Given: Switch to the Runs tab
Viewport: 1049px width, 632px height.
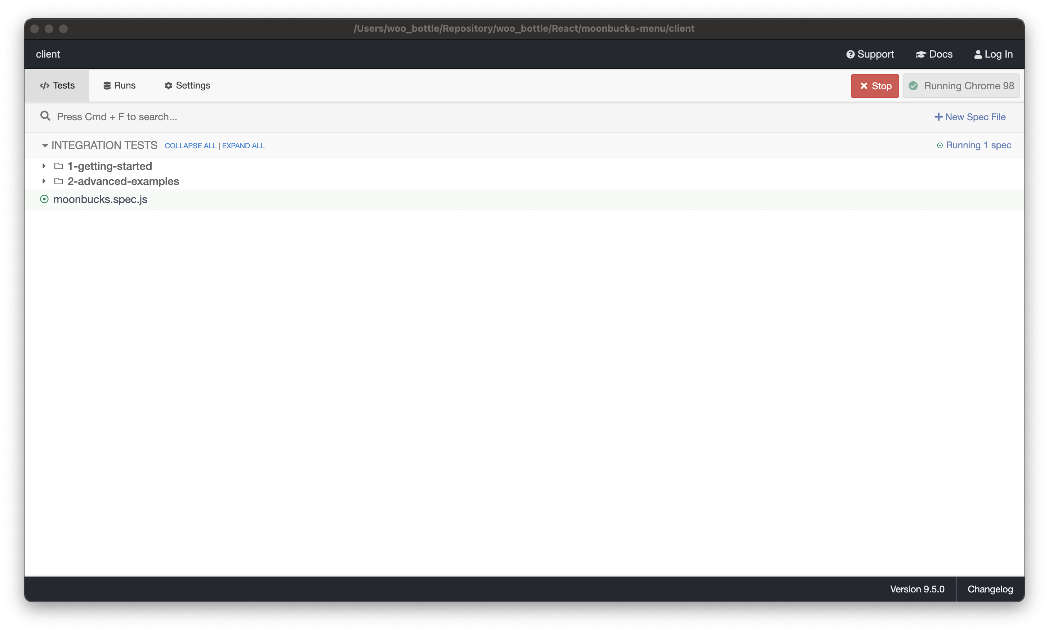Looking at the screenshot, I should [119, 86].
